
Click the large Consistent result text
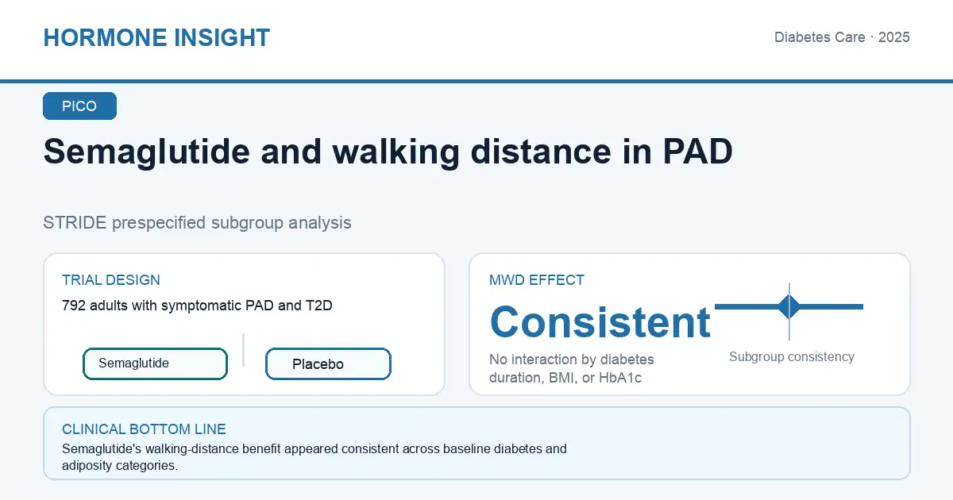(600, 321)
